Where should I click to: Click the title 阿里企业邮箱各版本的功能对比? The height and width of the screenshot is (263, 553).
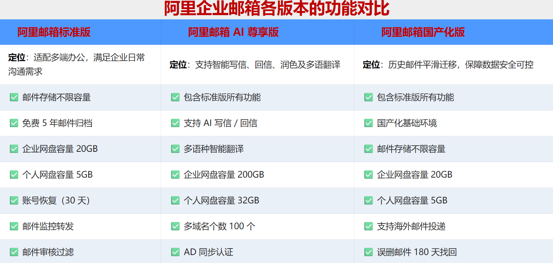coord(277,8)
